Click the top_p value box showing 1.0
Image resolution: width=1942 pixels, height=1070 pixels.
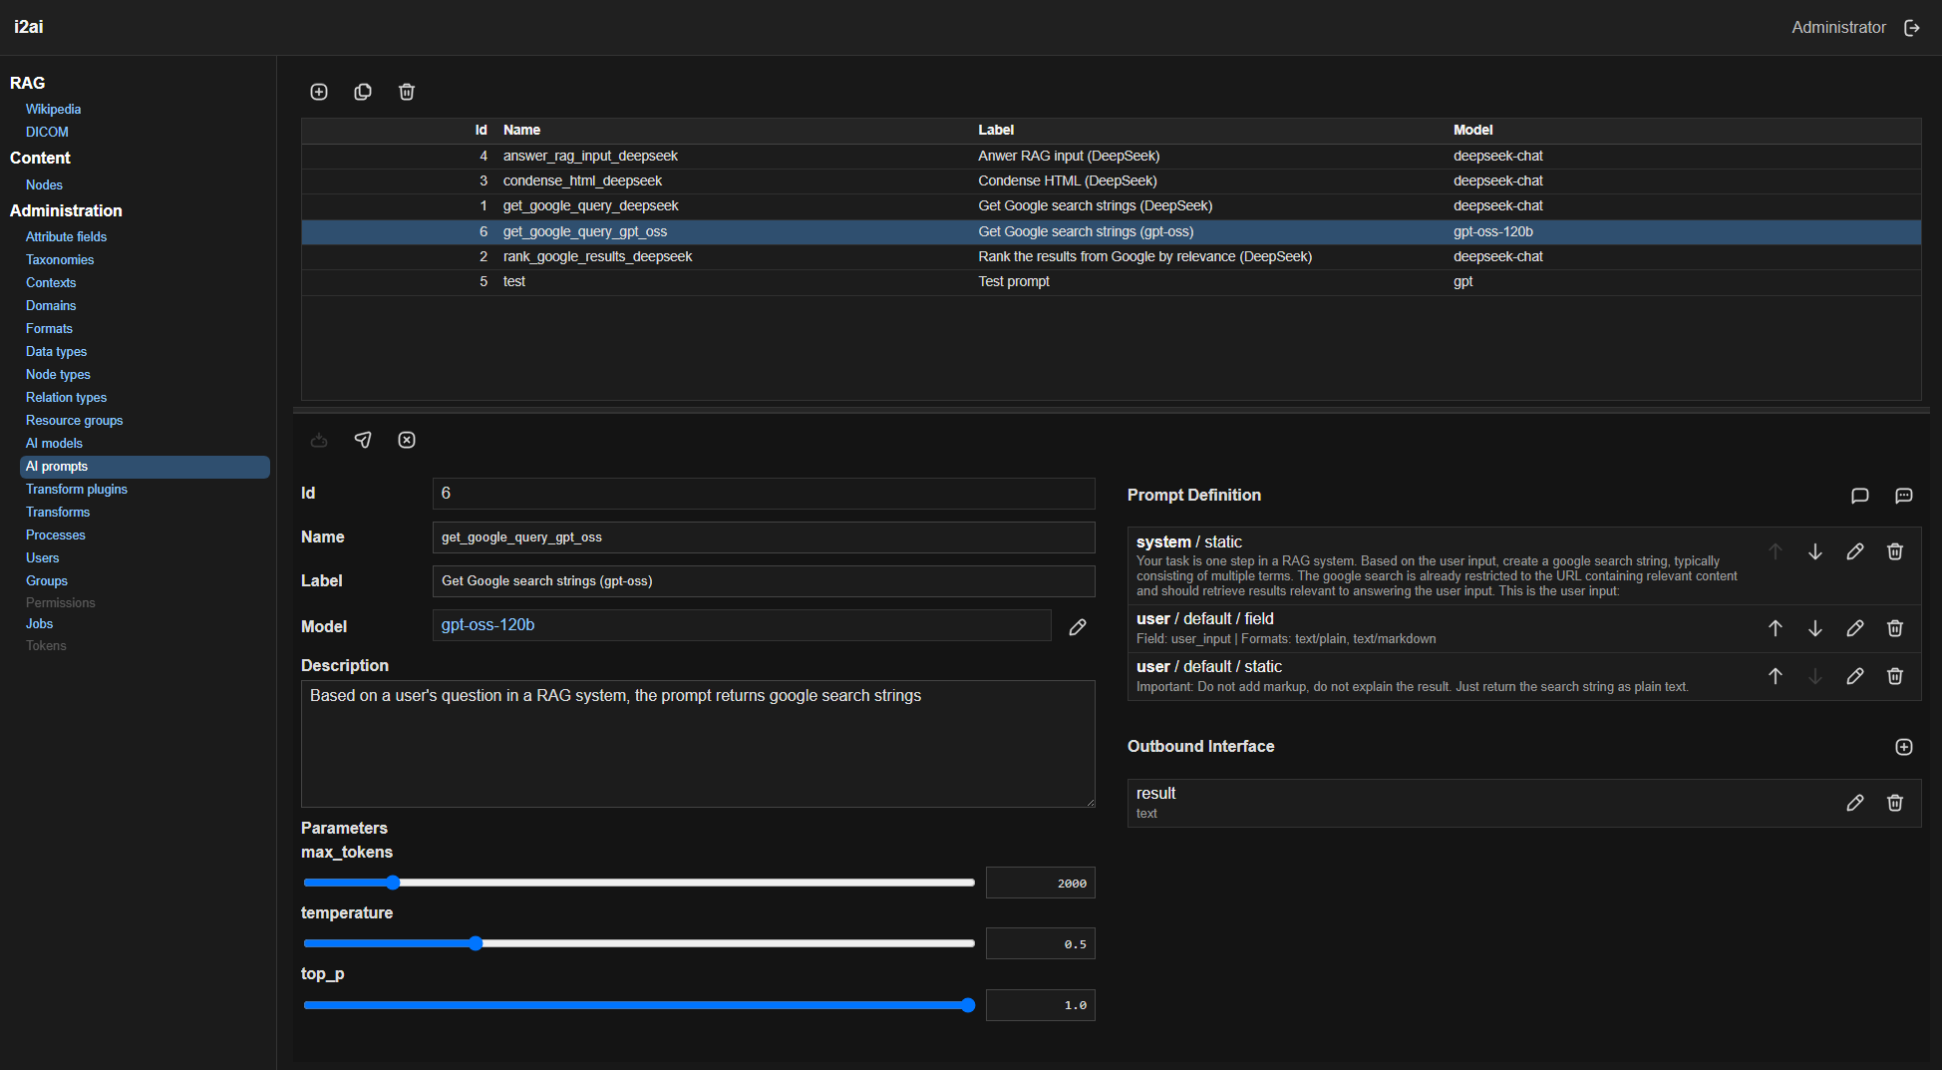[x=1041, y=1005]
